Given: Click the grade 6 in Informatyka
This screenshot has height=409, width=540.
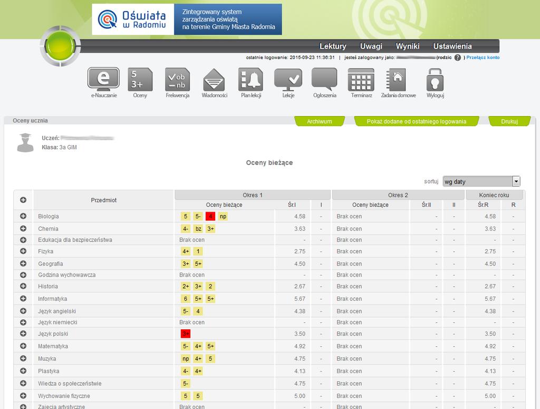Looking at the screenshot, I should pos(185,298).
